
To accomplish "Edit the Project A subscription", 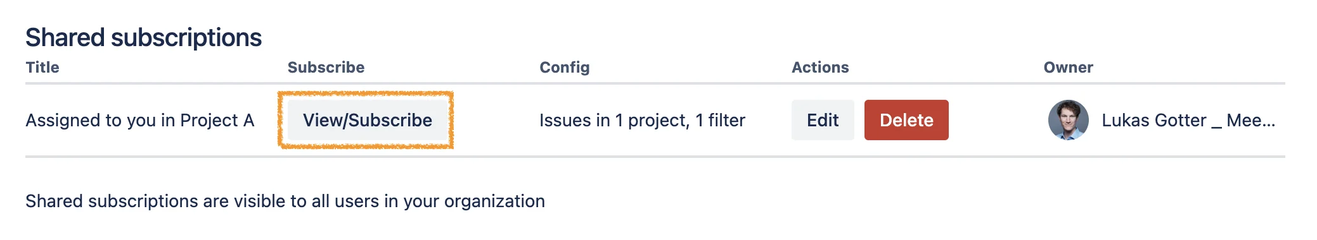I will [823, 120].
